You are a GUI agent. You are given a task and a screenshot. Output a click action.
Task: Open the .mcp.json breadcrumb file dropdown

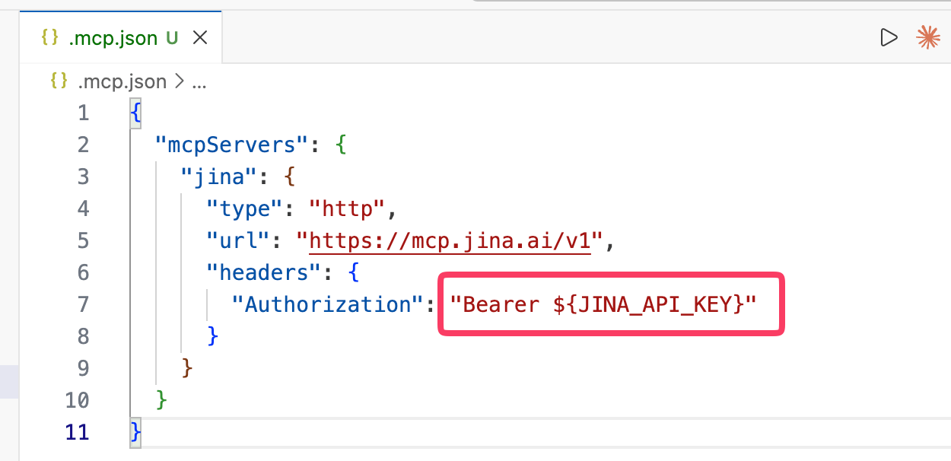point(122,81)
